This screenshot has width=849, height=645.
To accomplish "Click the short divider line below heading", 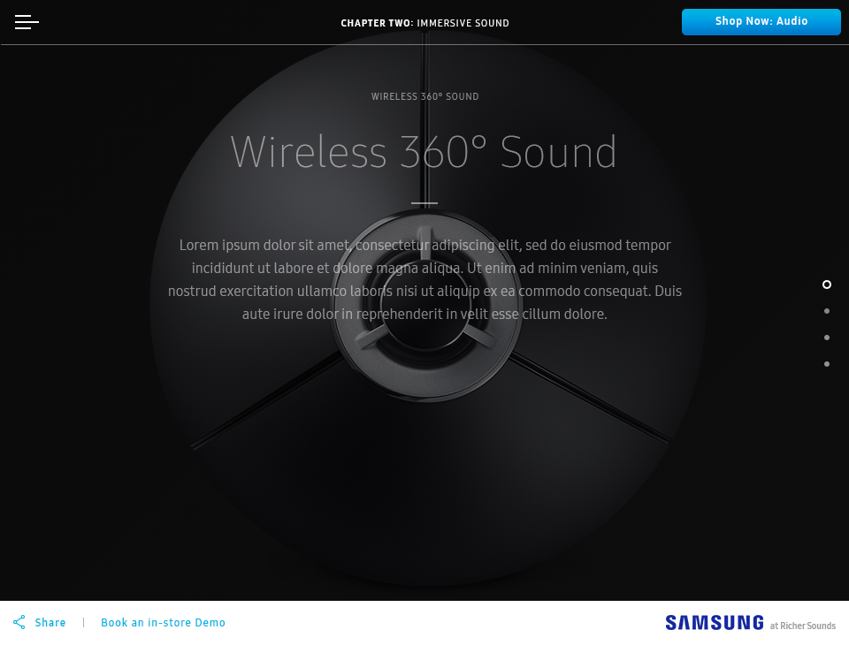I will (424, 203).
